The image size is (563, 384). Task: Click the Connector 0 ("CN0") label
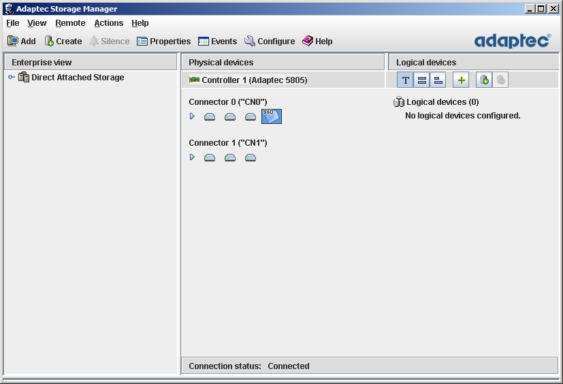click(228, 102)
